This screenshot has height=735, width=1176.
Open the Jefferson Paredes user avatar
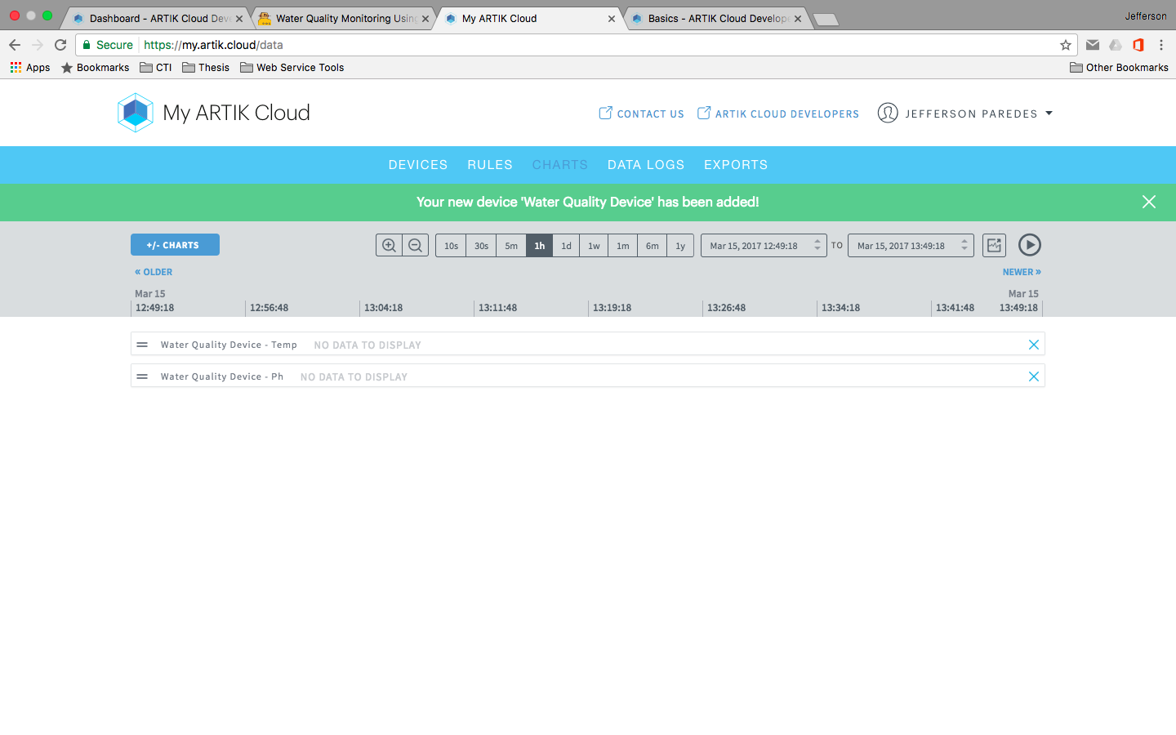(x=888, y=114)
